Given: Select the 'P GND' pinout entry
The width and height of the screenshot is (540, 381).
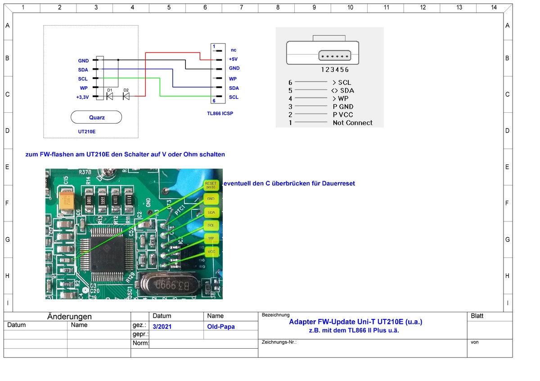Looking at the screenshot, I should 343,106.
